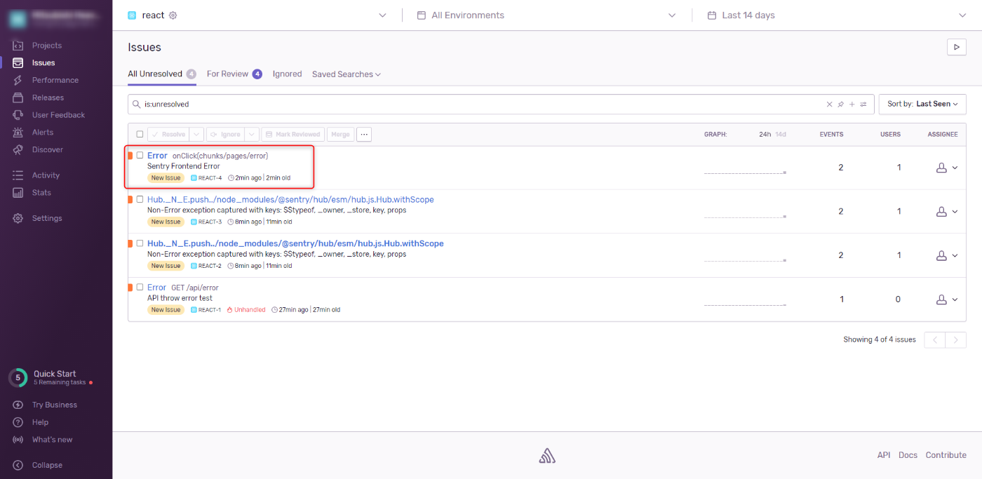Open the API footer link
This screenshot has height=479, width=982.
pyautogui.click(x=884, y=455)
